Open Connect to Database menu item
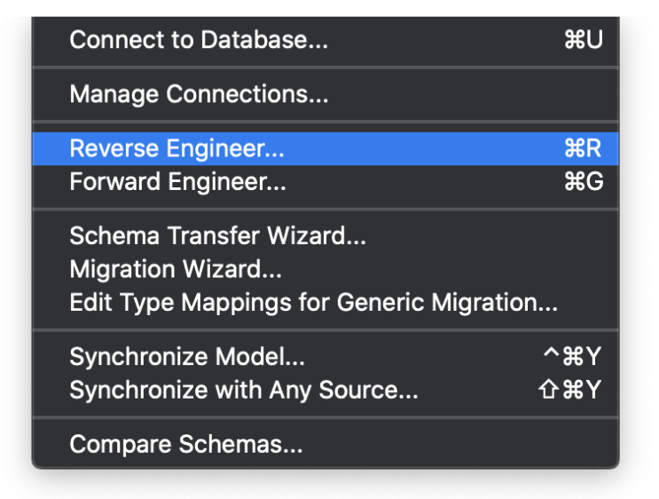659x499 pixels. [199, 40]
